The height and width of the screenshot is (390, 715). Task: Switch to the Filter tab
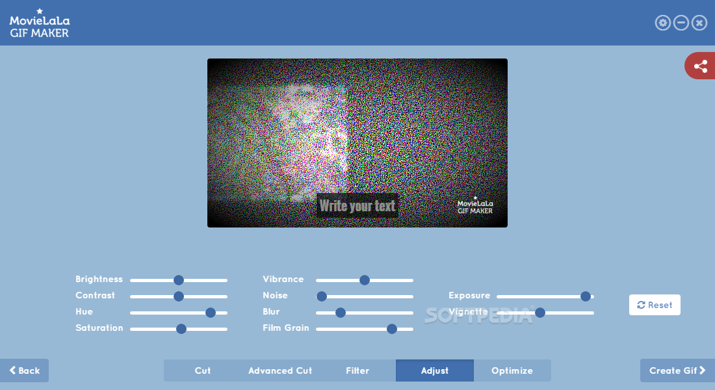pos(357,370)
